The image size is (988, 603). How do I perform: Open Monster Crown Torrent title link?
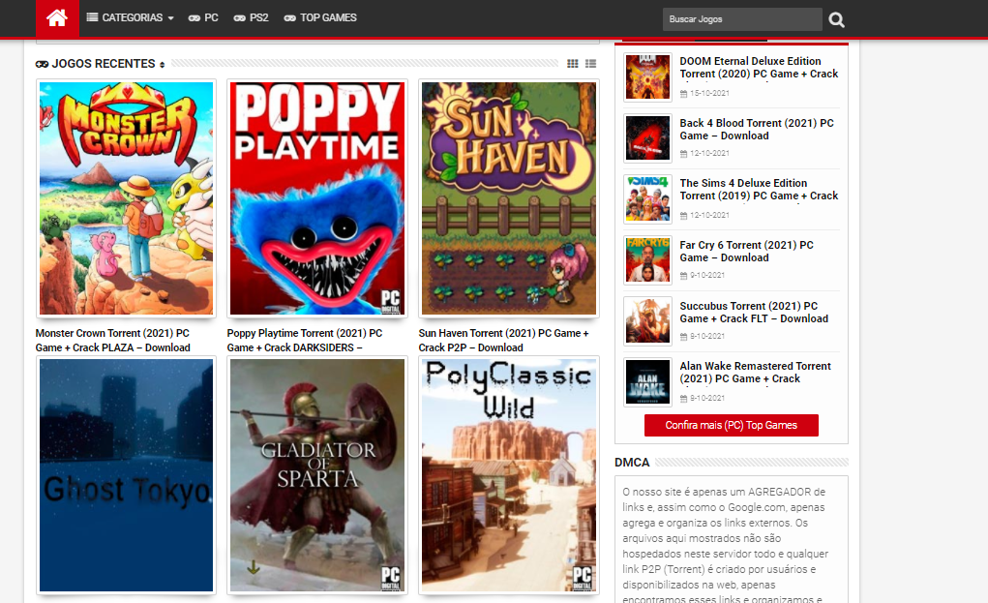113,341
